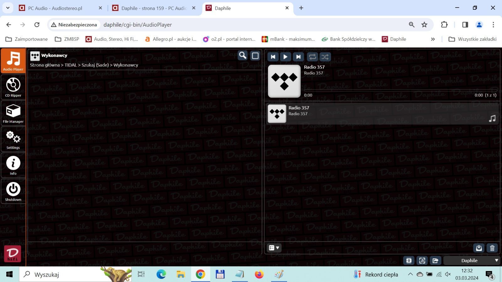Click the share/export arrow icon
This screenshot has width=502, height=282.
pos(435,260)
